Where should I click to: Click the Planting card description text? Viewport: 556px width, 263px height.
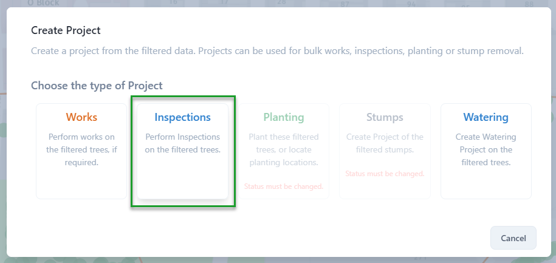(284, 149)
